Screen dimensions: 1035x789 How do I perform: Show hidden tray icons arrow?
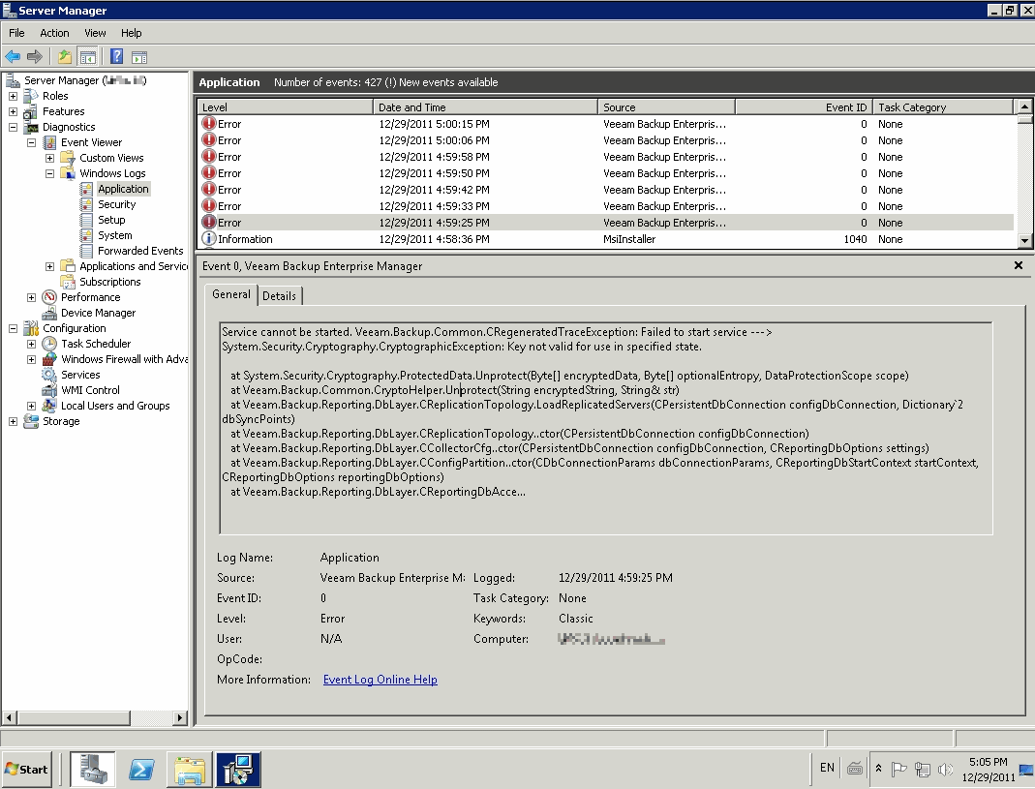878,769
